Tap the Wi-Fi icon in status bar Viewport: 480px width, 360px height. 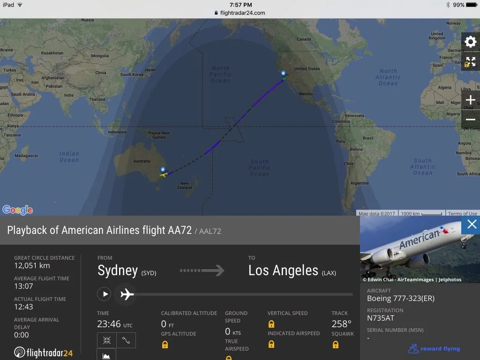tap(20, 5)
